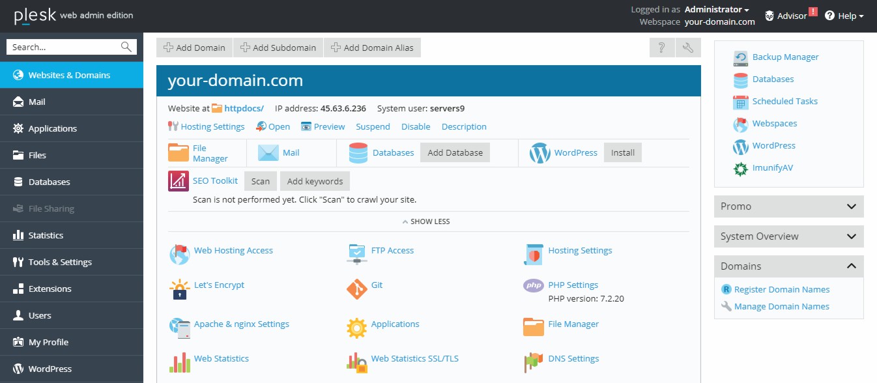Click the PHP Settings php icon
Screen dimensions: 877x383
[x=533, y=285]
